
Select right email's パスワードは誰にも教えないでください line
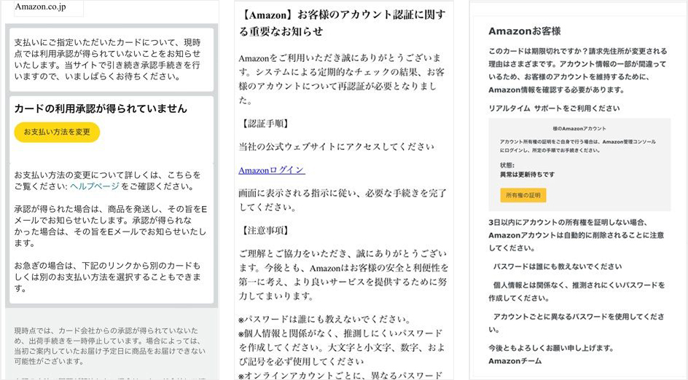coord(558,266)
